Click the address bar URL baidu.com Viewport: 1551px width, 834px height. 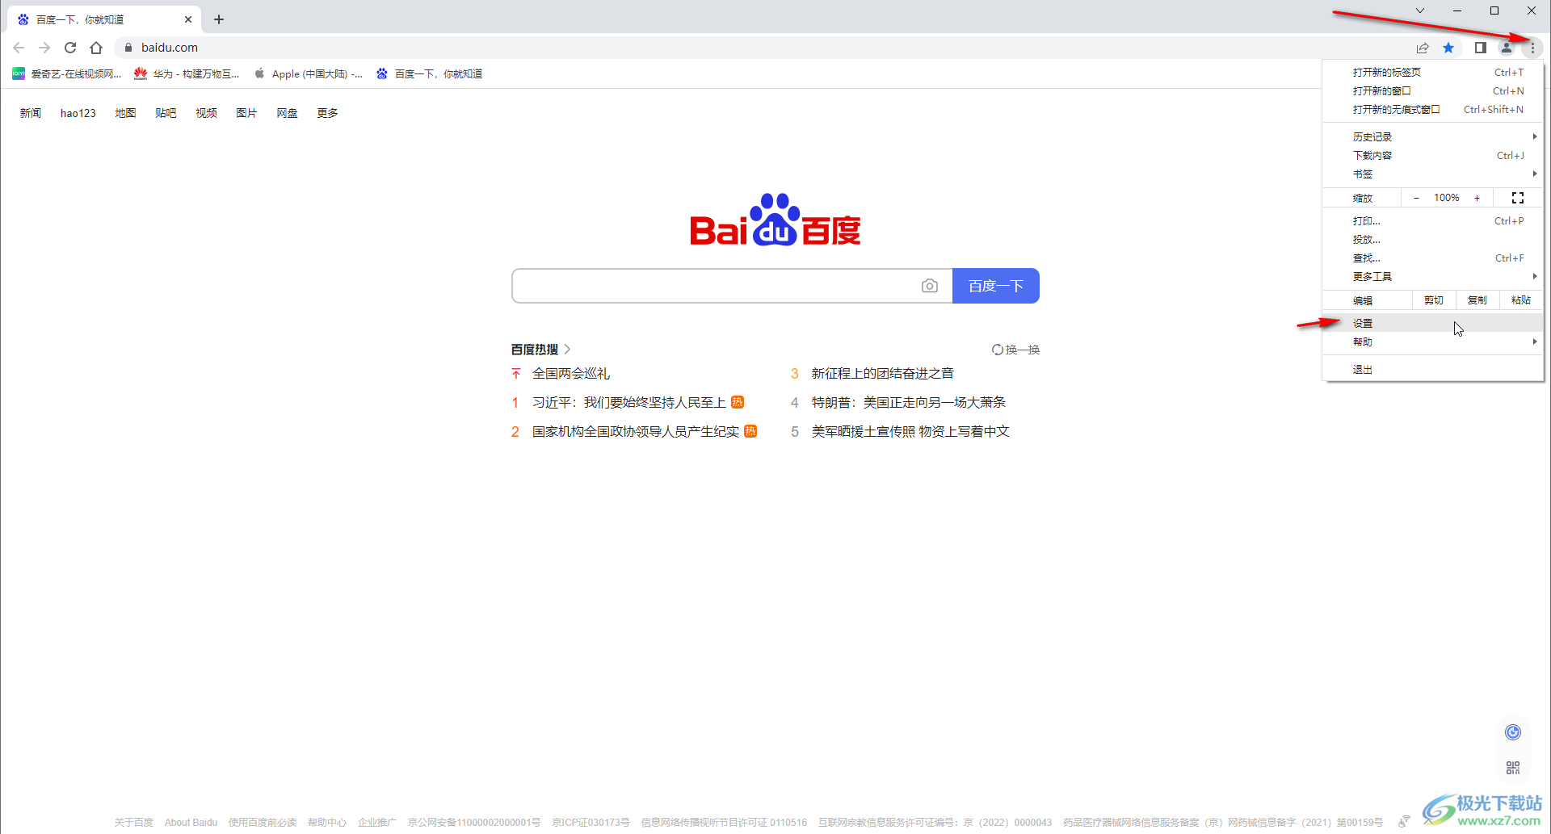click(170, 48)
